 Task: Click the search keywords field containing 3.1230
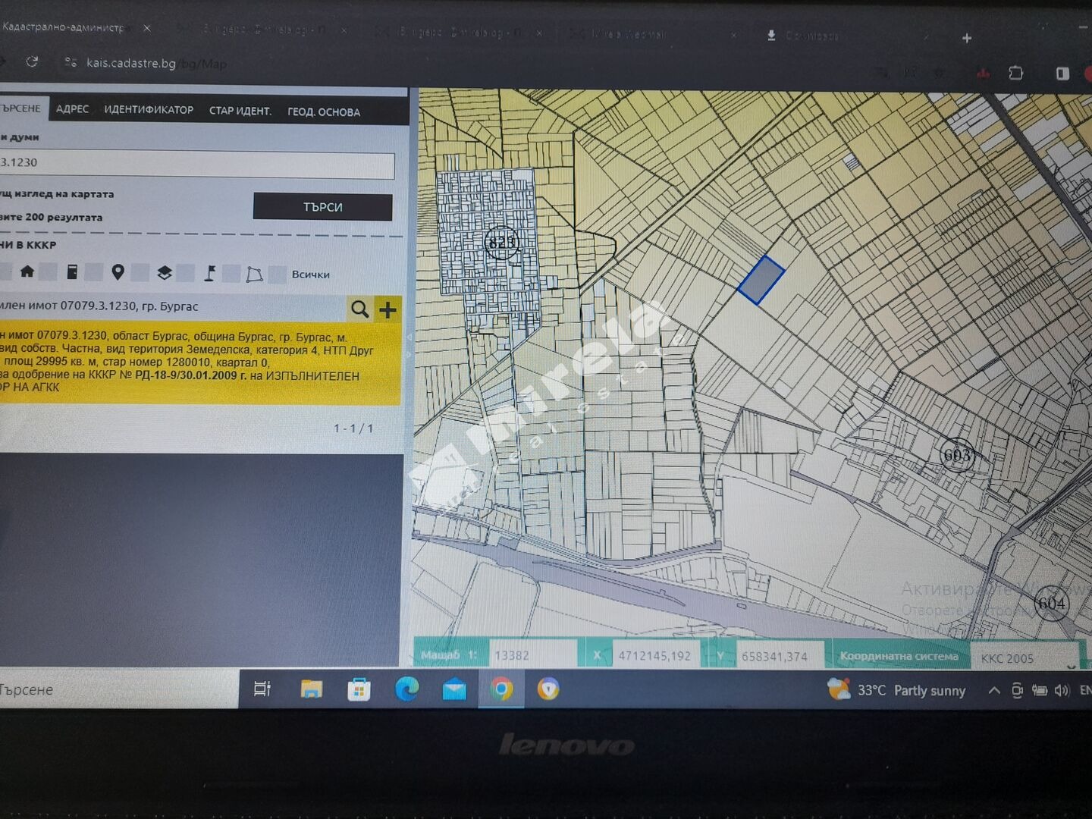(x=197, y=163)
